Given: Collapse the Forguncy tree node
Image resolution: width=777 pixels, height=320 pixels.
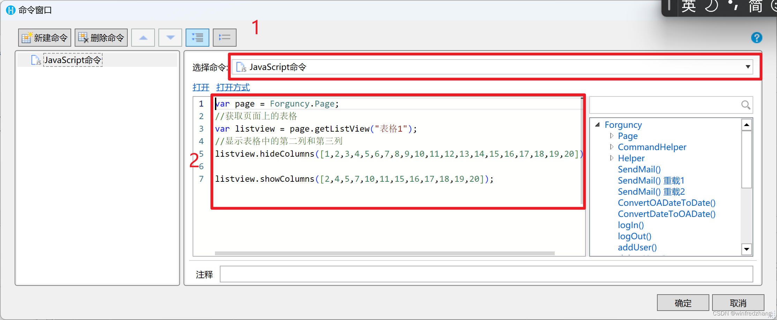Looking at the screenshot, I should pyautogui.click(x=597, y=124).
